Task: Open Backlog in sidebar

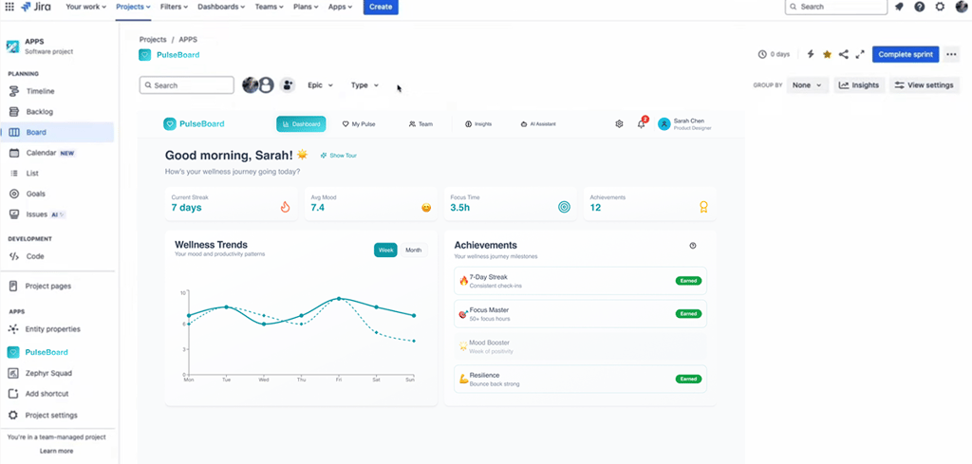Action: pos(57,112)
